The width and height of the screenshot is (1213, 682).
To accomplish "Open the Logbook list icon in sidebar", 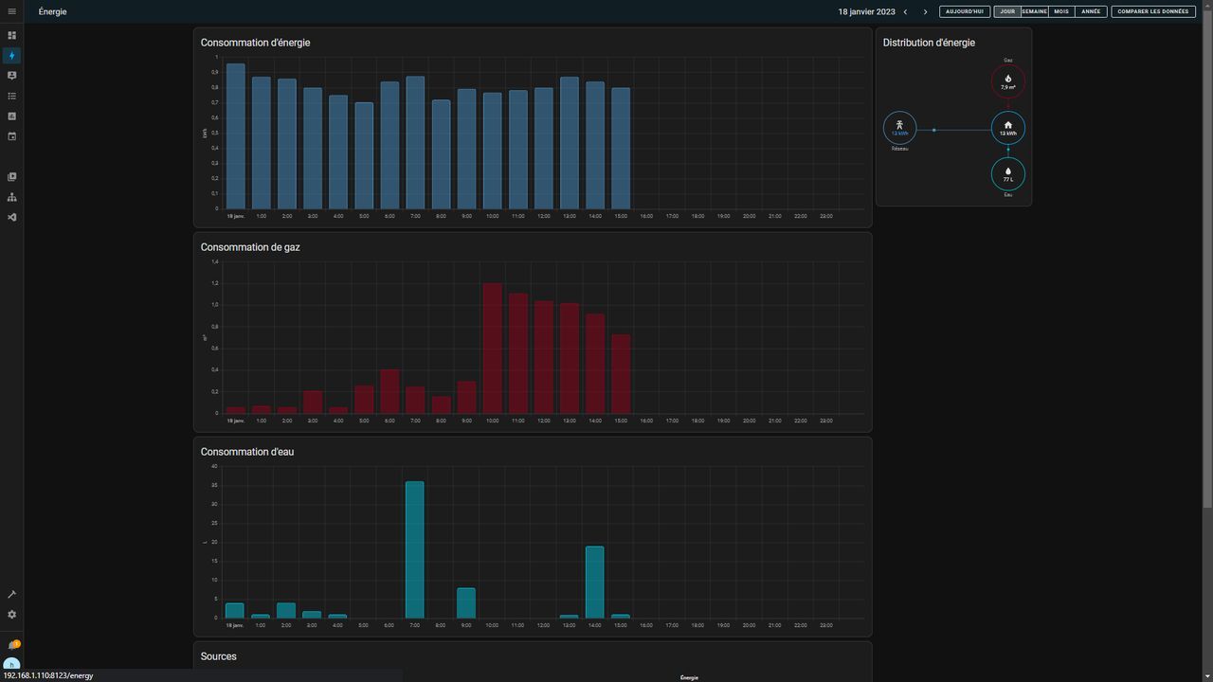I will [11, 96].
